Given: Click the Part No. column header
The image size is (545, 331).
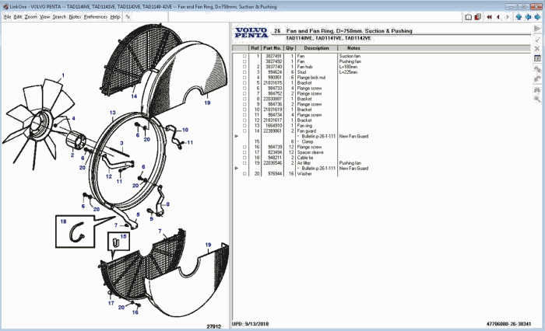Looking at the screenshot, I should click(272, 48).
